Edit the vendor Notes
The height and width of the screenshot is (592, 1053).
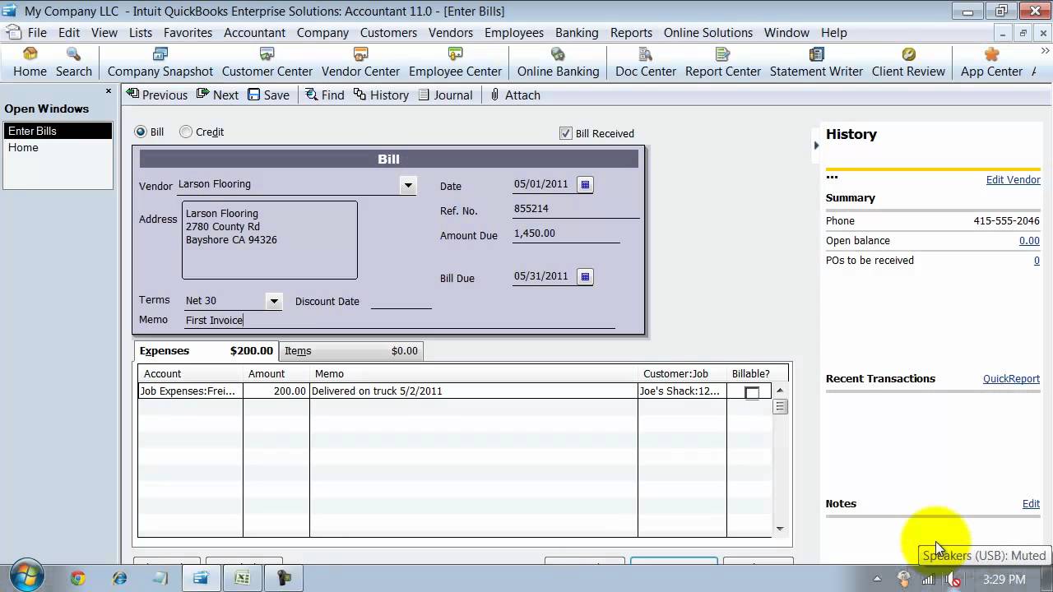pyautogui.click(x=1031, y=504)
